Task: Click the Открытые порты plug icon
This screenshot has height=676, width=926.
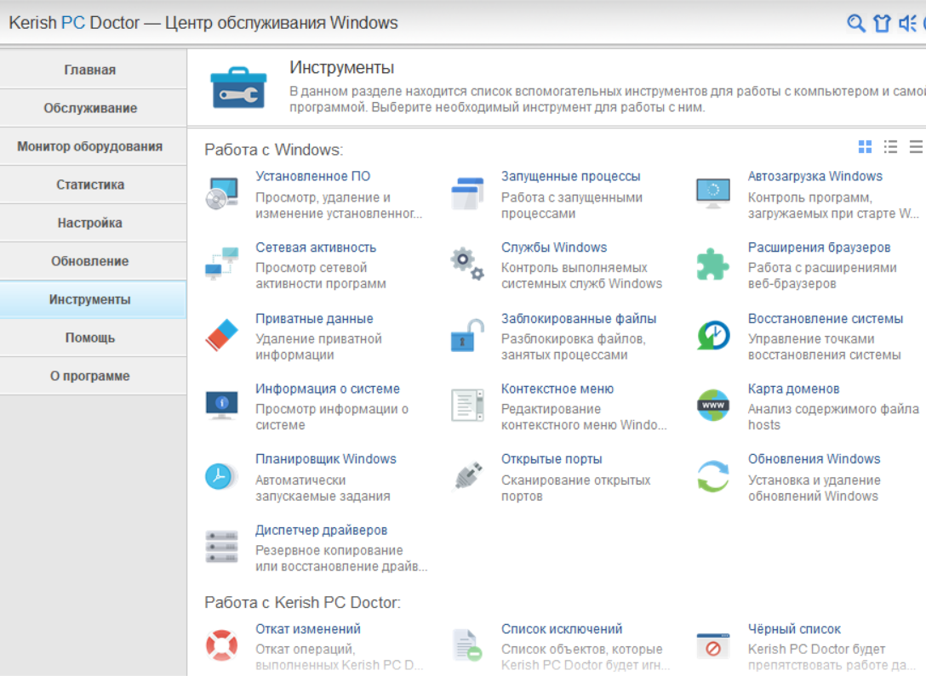Action: [x=467, y=475]
